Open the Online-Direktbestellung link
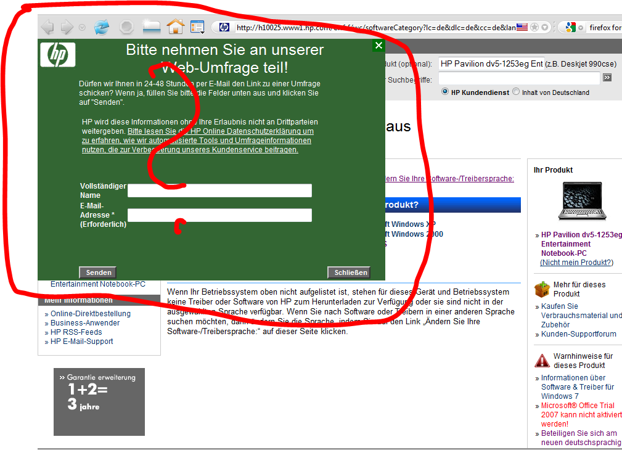Screen dimensions: 622x450 [x=91, y=314]
